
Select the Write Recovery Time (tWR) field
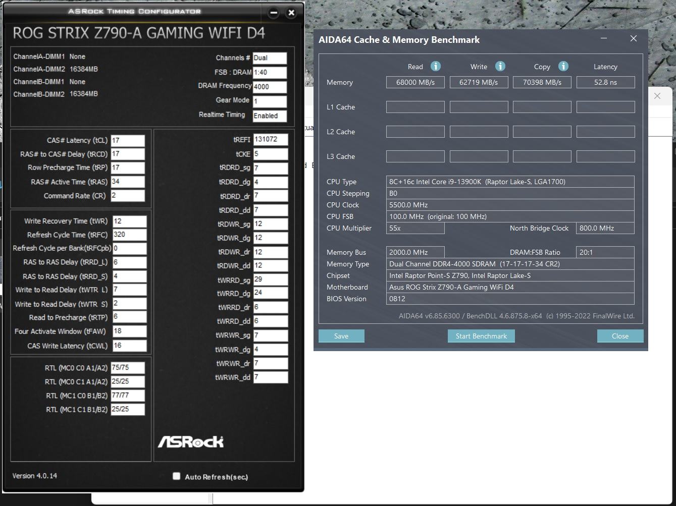pos(129,221)
